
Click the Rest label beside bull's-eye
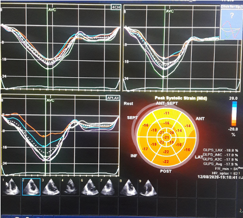click(128, 103)
